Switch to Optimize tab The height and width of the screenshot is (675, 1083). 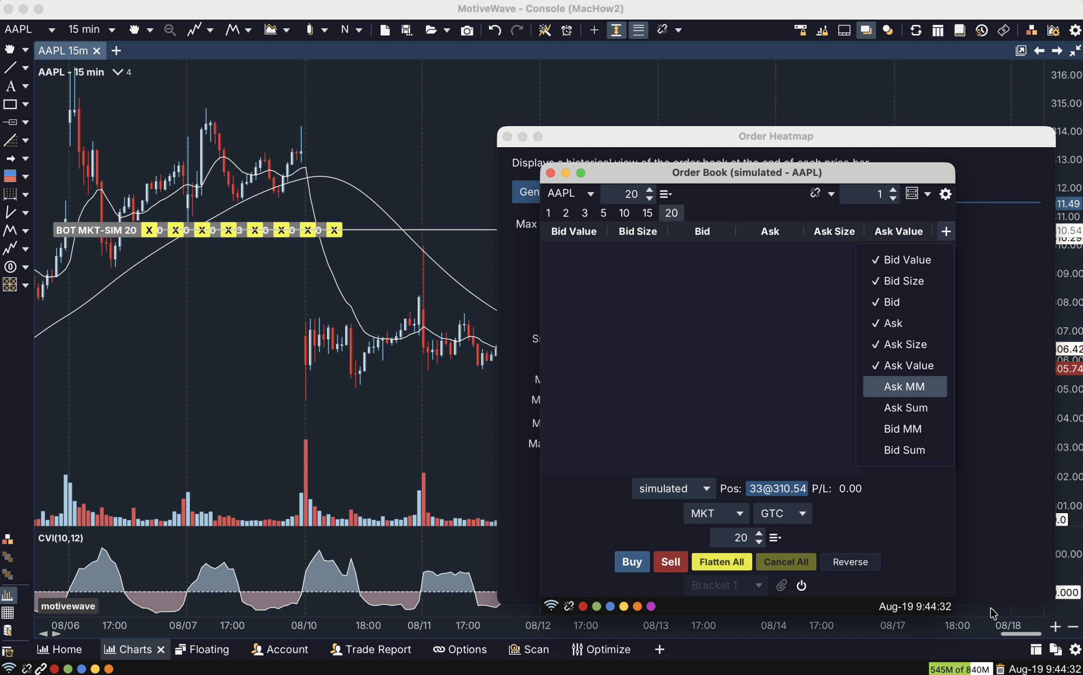coord(601,650)
